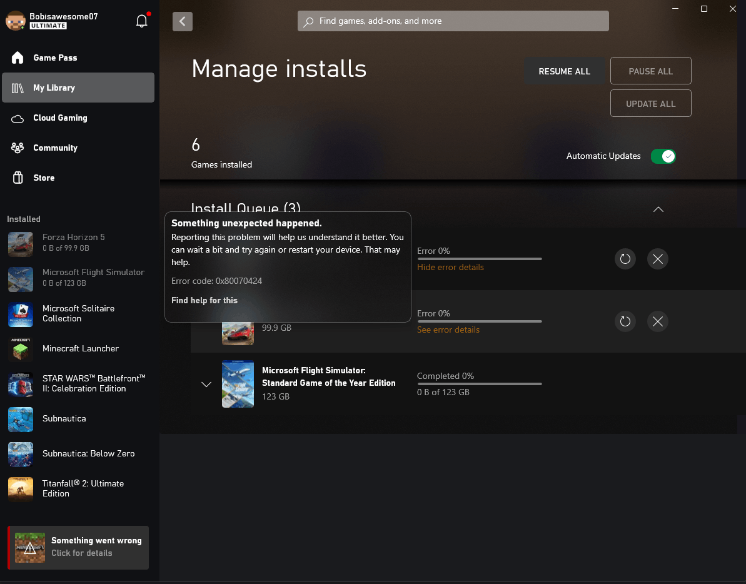Open Star Wars Battlefront II icon
Image resolution: width=746 pixels, height=584 pixels.
pos(21,385)
